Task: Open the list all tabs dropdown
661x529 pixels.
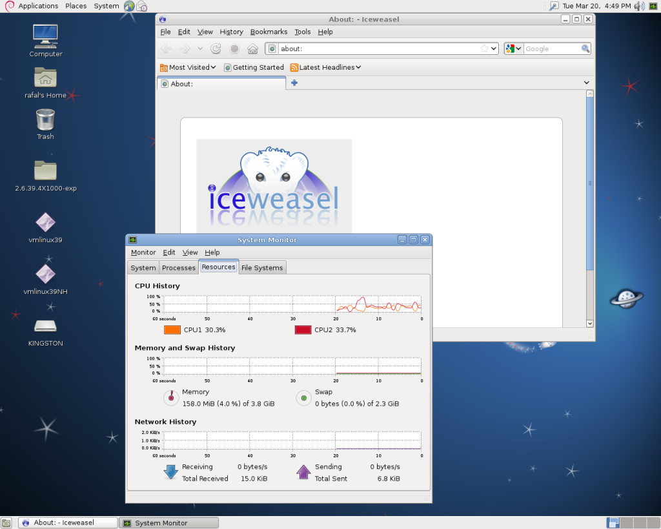Action: (x=586, y=83)
